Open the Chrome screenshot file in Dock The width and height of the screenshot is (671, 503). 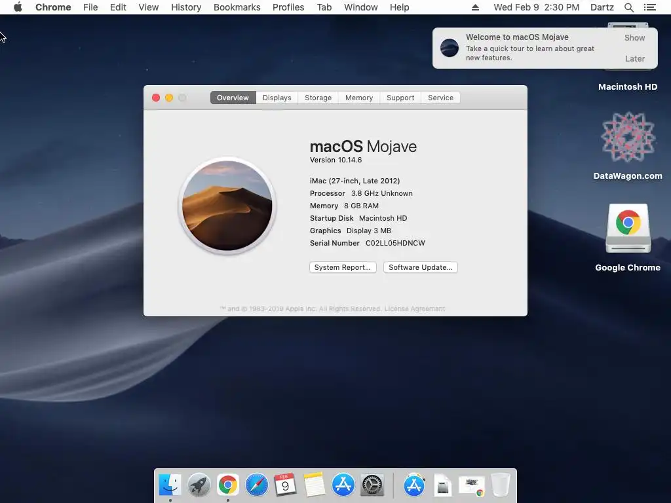pyautogui.click(x=472, y=487)
